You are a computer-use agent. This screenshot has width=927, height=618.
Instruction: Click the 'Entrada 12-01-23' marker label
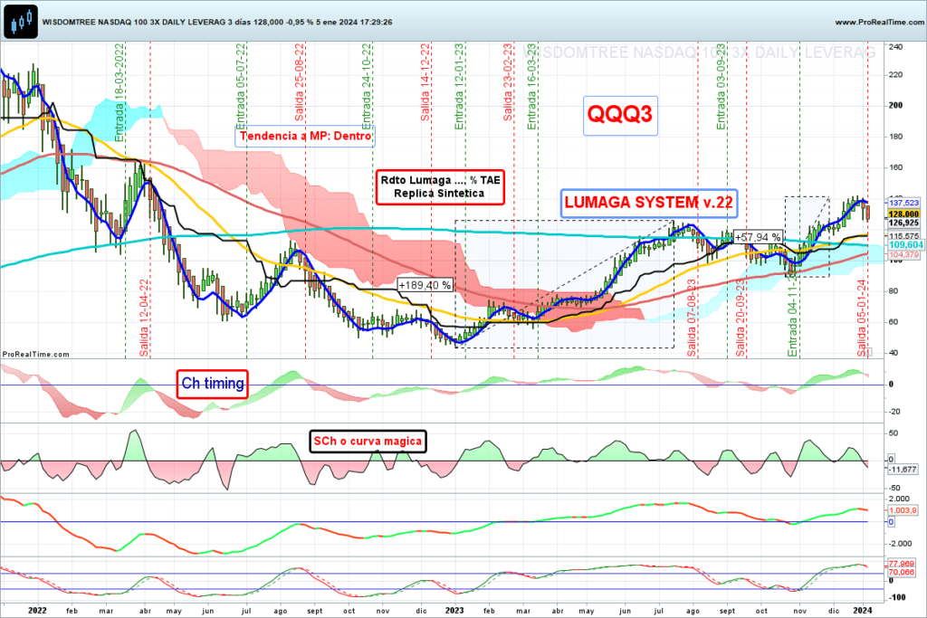click(x=459, y=86)
